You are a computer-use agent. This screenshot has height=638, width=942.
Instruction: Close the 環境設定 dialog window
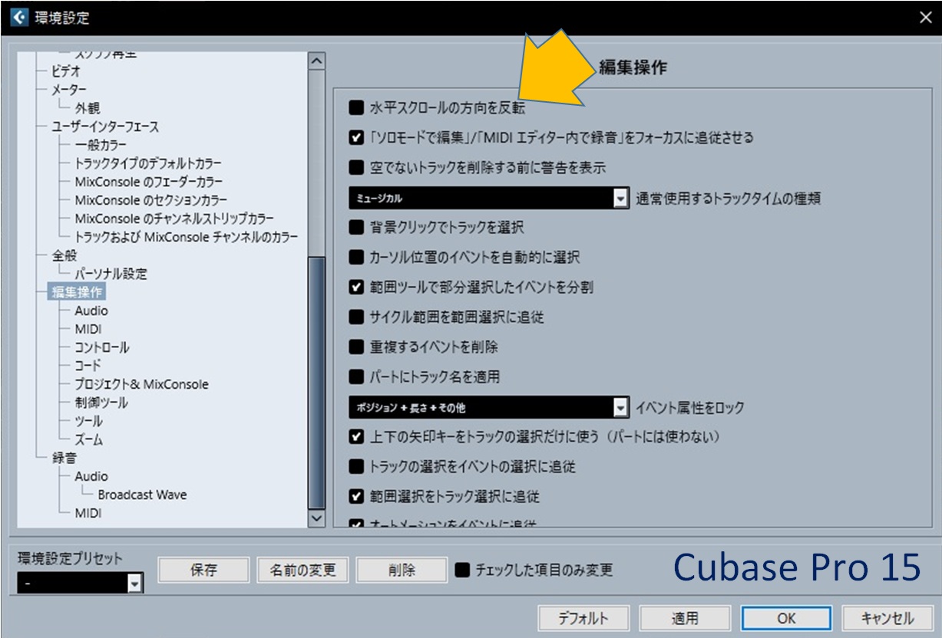pyautogui.click(x=925, y=18)
